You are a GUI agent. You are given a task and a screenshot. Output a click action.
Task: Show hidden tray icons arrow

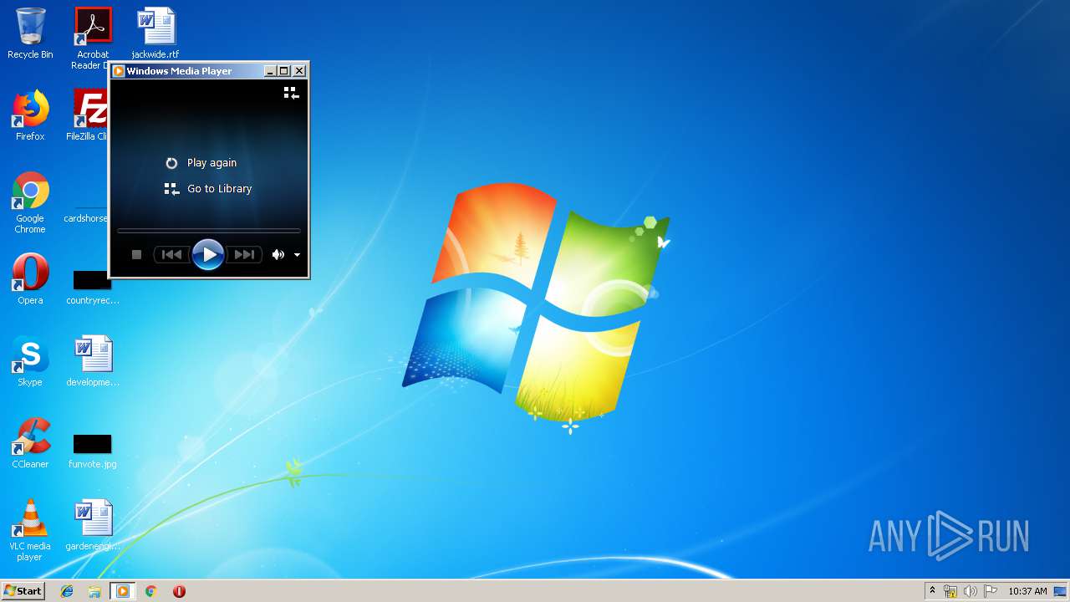point(932,591)
